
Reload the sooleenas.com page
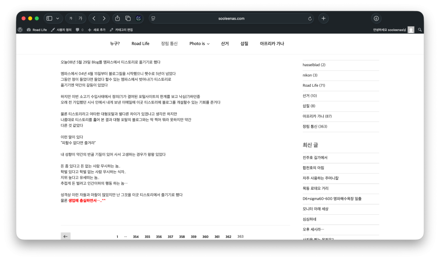(310, 18)
